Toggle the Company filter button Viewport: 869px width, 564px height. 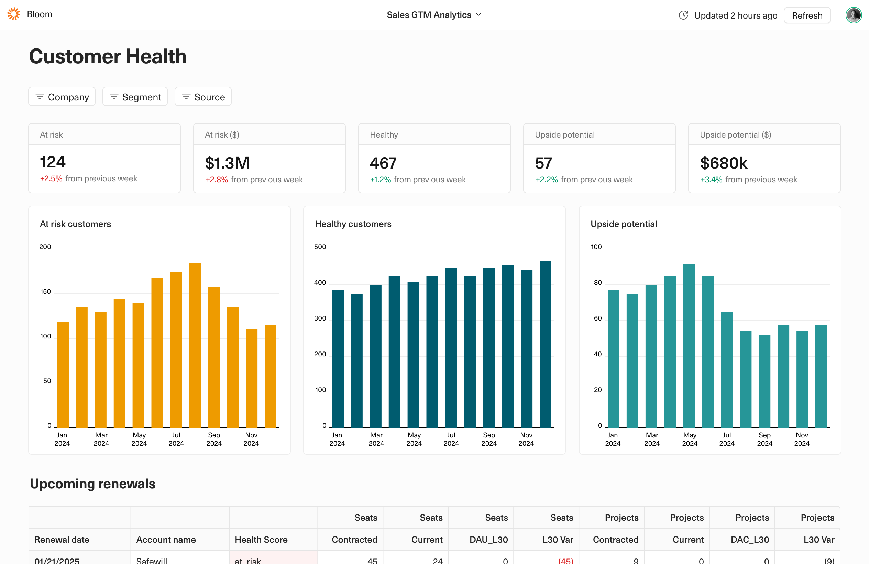coord(63,97)
